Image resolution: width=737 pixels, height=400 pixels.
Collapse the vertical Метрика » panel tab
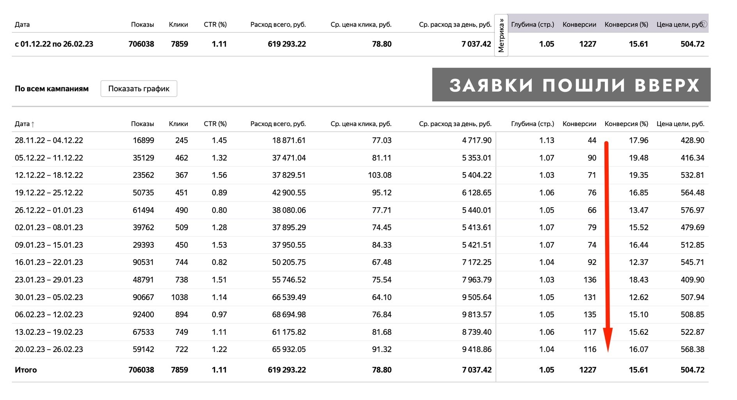[501, 35]
